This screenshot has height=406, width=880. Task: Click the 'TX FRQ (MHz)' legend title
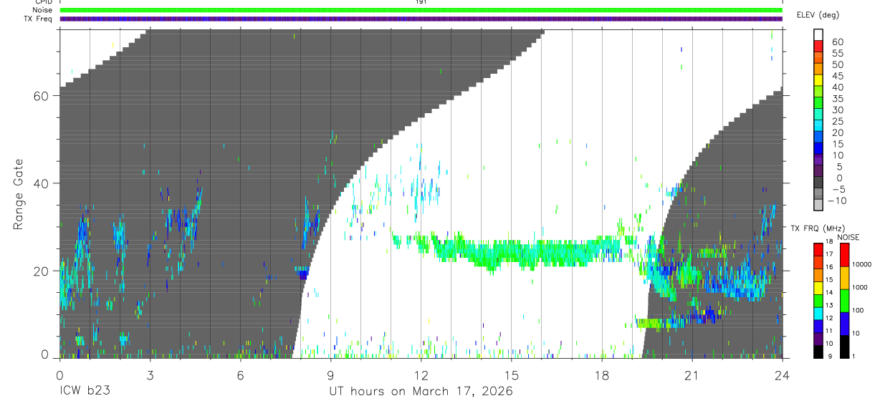click(x=818, y=228)
